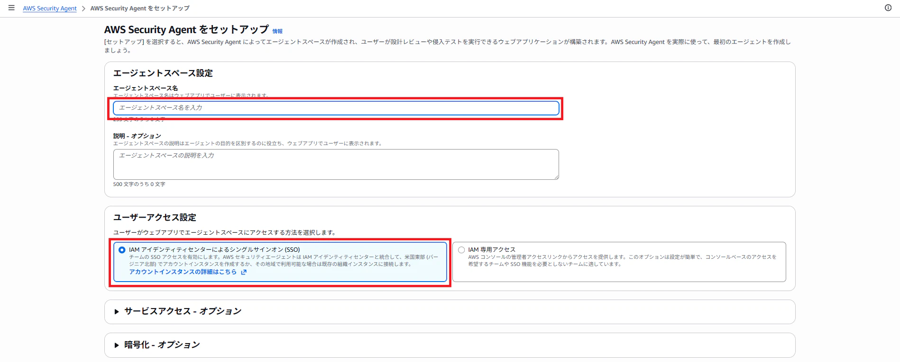Click the ユーザーアクセス設定 heading

(155, 218)
